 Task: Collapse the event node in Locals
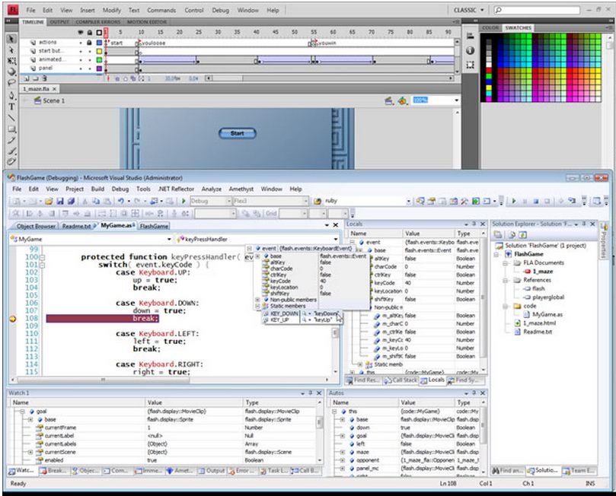click(x=353, y=243)
